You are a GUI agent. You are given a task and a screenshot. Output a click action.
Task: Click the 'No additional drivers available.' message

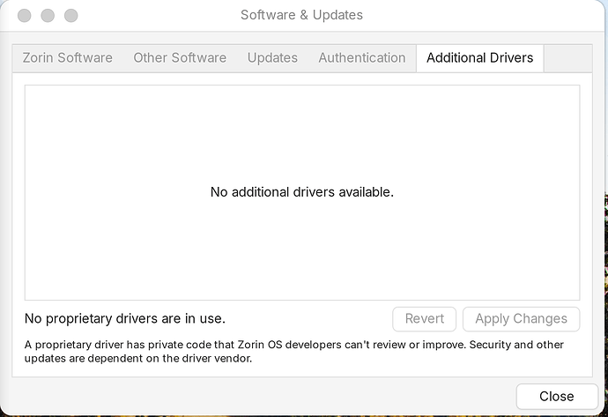point(302,192)
